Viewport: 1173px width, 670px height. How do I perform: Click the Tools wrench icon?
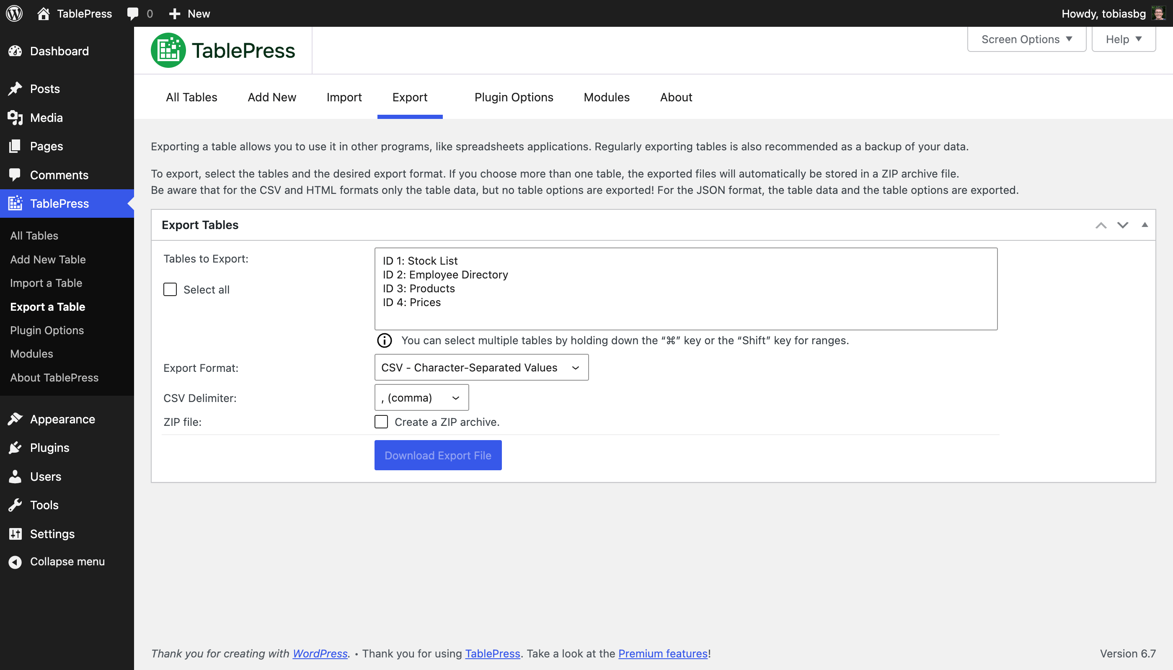tap(15, 505)
